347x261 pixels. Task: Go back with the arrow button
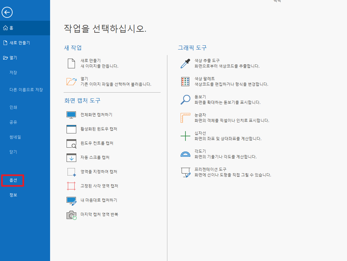[7, 12]
